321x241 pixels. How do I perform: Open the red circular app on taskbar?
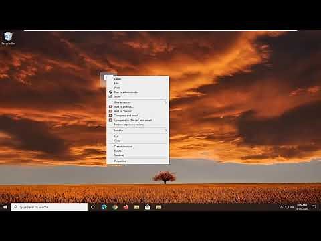[126, 207]
